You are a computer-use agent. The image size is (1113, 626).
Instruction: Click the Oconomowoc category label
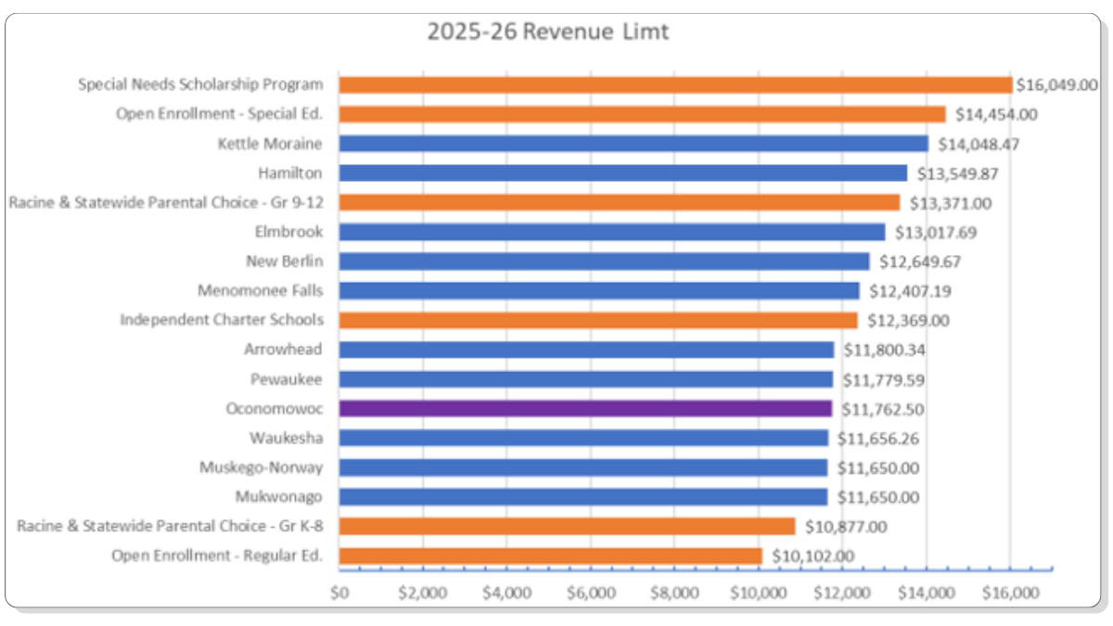tap(275, 408)
